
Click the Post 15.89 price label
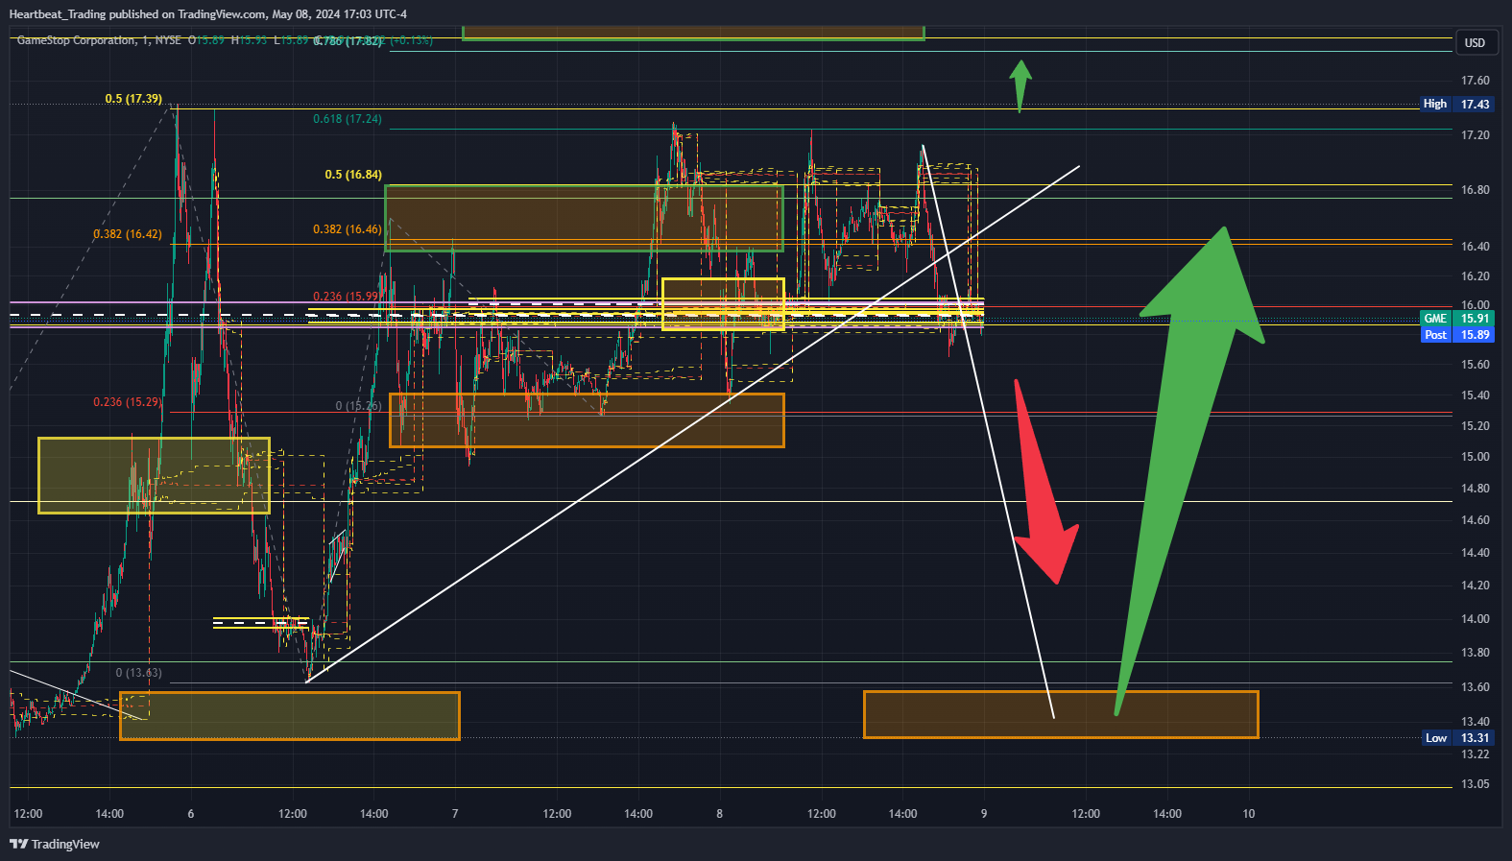click(1456, 335)
